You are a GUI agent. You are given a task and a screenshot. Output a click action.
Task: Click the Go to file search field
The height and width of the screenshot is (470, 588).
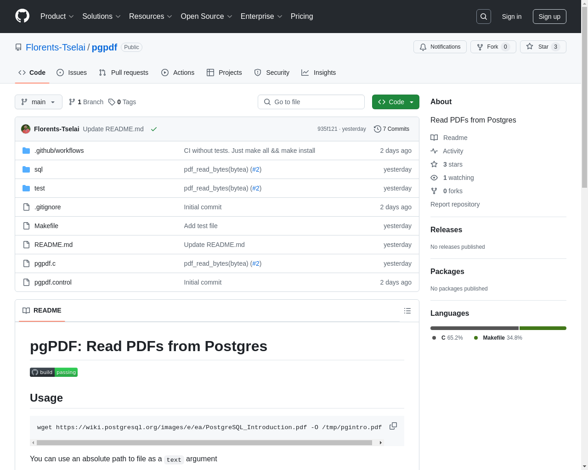(311, 102)
